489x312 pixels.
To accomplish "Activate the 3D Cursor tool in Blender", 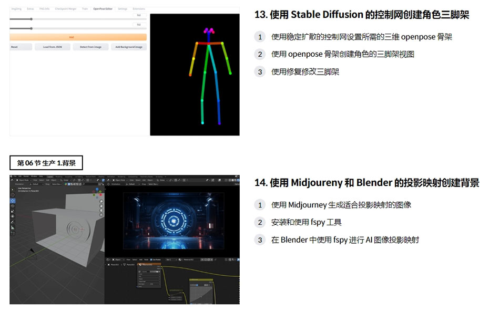I will coord(13,195).
